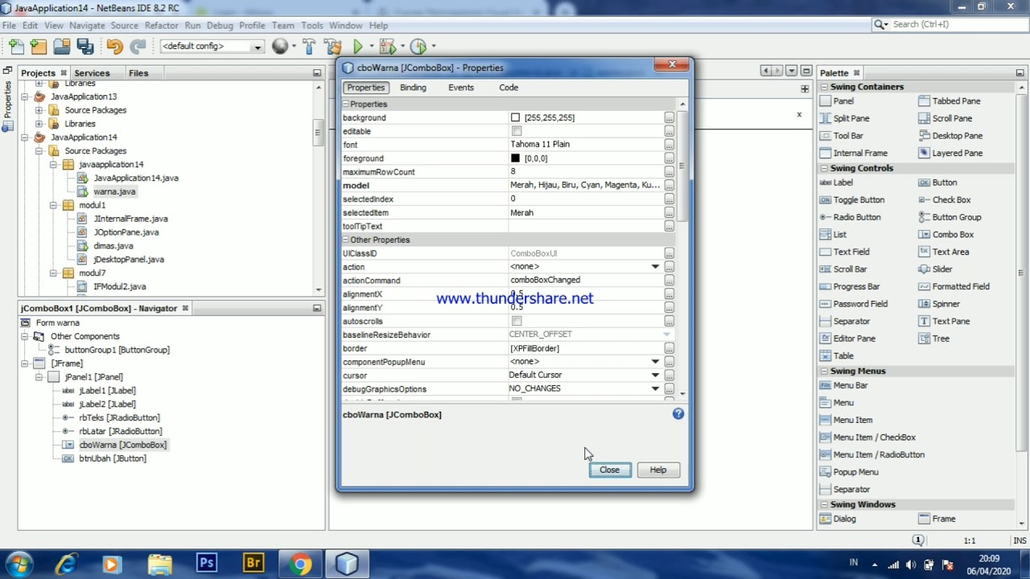Click Combo Box icon in Palette
Image resolution: width=1030 pixels, height=579 pixels.
pos(924,235)
